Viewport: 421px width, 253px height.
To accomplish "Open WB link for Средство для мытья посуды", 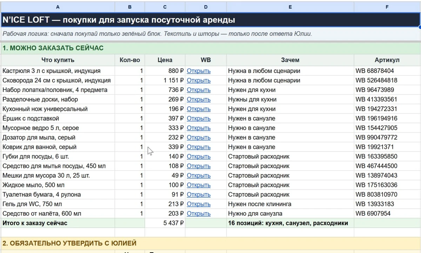I will coord(199,166).
